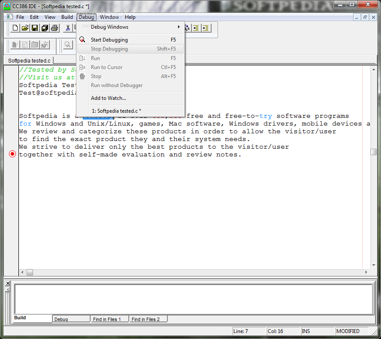Open the Edit menu

click(34, 17)
